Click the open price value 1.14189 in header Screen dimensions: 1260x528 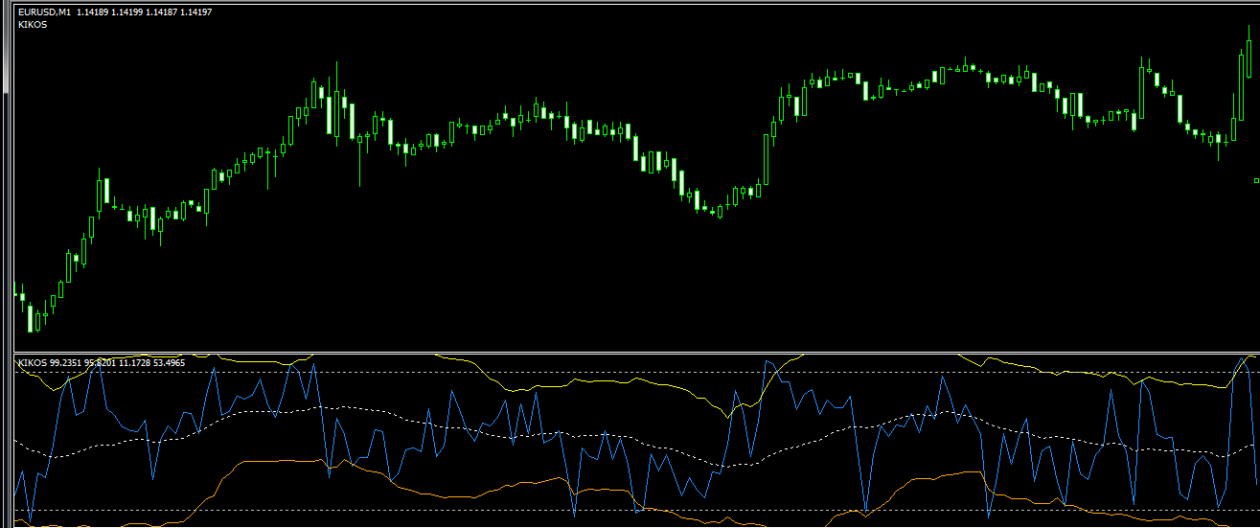click(92, 12)
